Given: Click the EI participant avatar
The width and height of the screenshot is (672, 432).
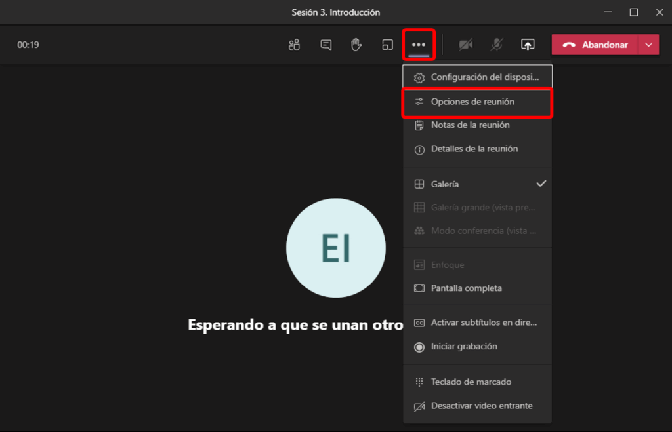Looking at the screenshot, I should click(x=335, y=248).
